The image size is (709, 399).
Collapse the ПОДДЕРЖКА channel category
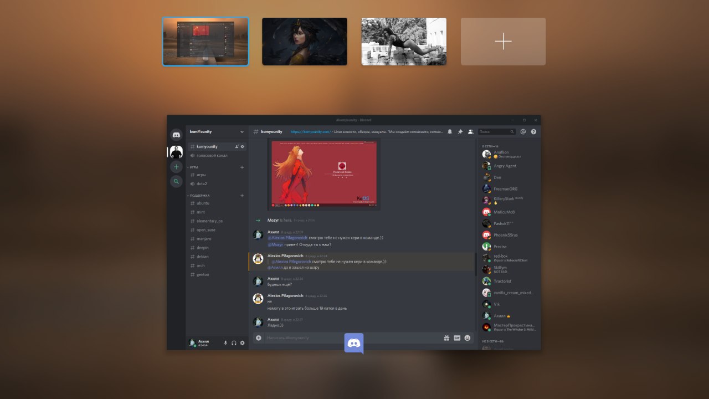click(198, 196)
